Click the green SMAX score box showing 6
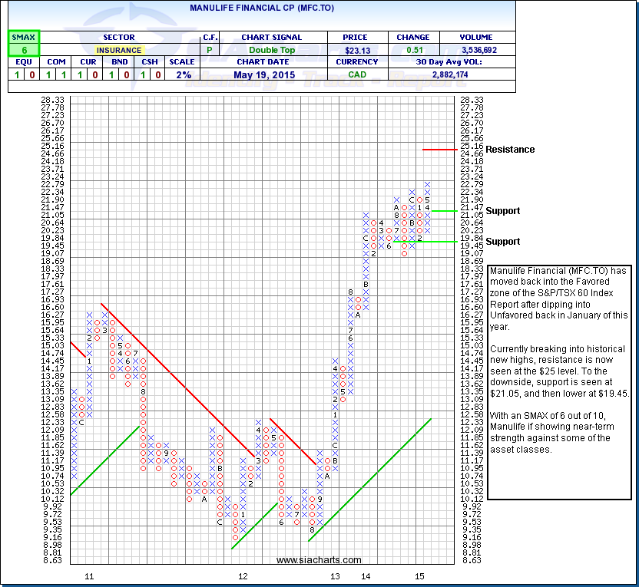The height and width of the screenshot is (587, 639). [23, 50]
